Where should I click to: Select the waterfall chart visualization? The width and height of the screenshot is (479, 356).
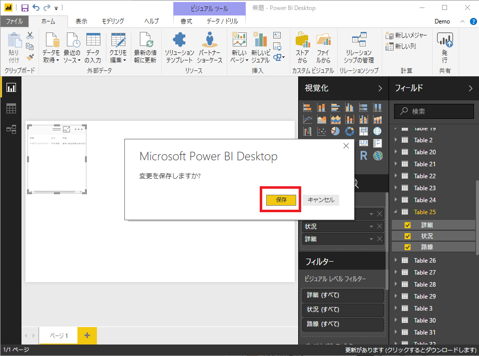(x=307, y=131)
